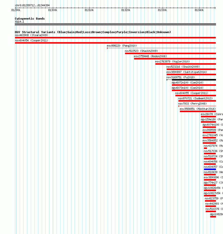Click nsv7933 (Perry2008) label

[x=193, y=104]
